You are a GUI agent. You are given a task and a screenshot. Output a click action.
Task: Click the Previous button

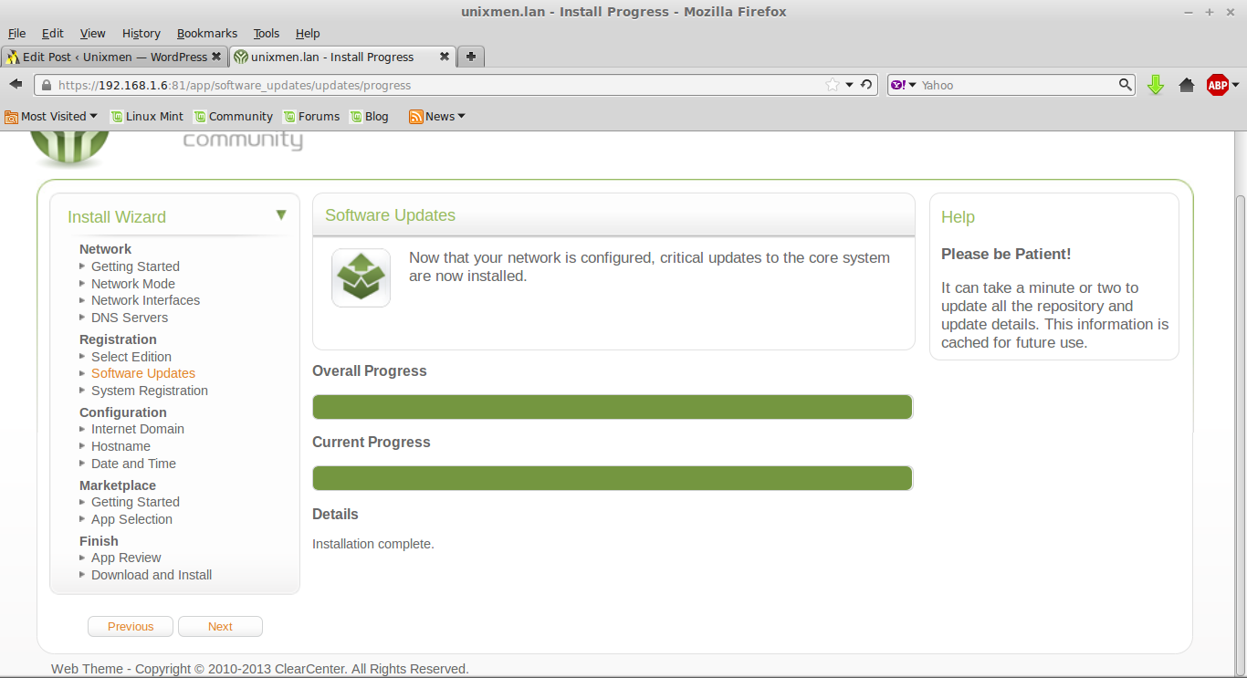pos(131,626)
